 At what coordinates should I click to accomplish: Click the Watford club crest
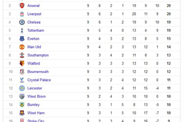[x=22, y=63]
